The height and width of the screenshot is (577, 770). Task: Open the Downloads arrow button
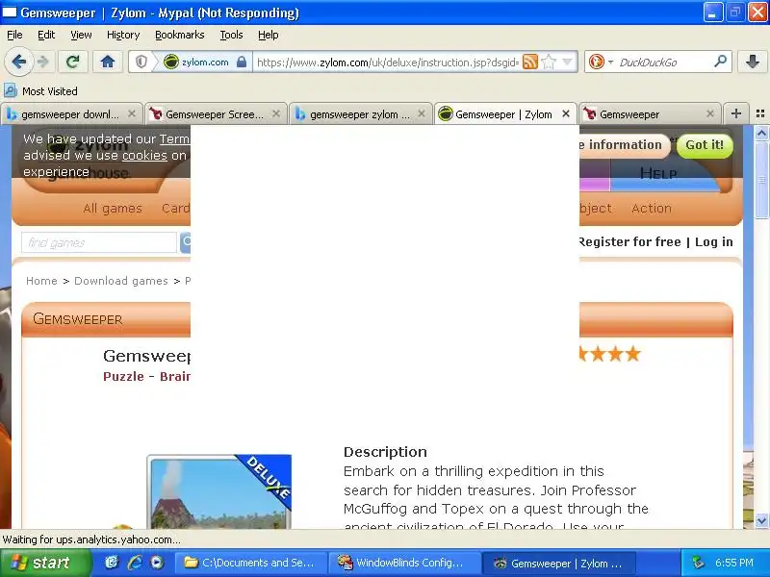click(x=753, y=62)
